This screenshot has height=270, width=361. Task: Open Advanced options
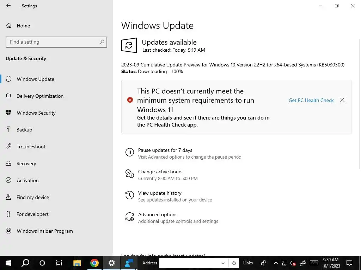[x=158, y=215]
